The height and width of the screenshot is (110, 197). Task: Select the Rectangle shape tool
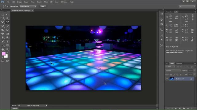[x=7, y=46]
